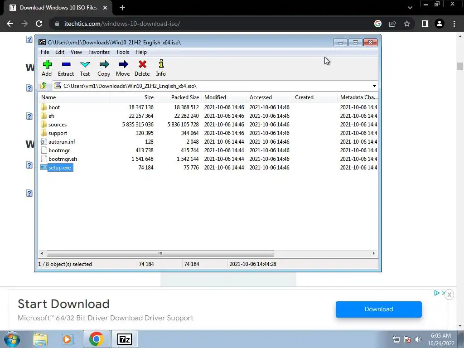Sort file list by Size column

[x=134, y=97]
